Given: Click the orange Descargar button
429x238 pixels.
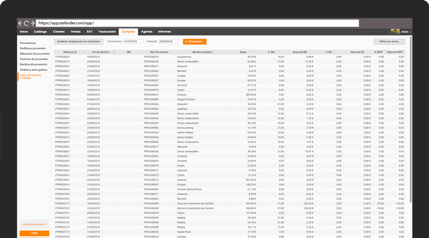Looking at the screenshot, I should (195, 42).
